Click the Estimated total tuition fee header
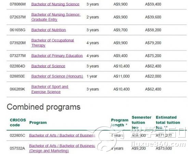 168,122
